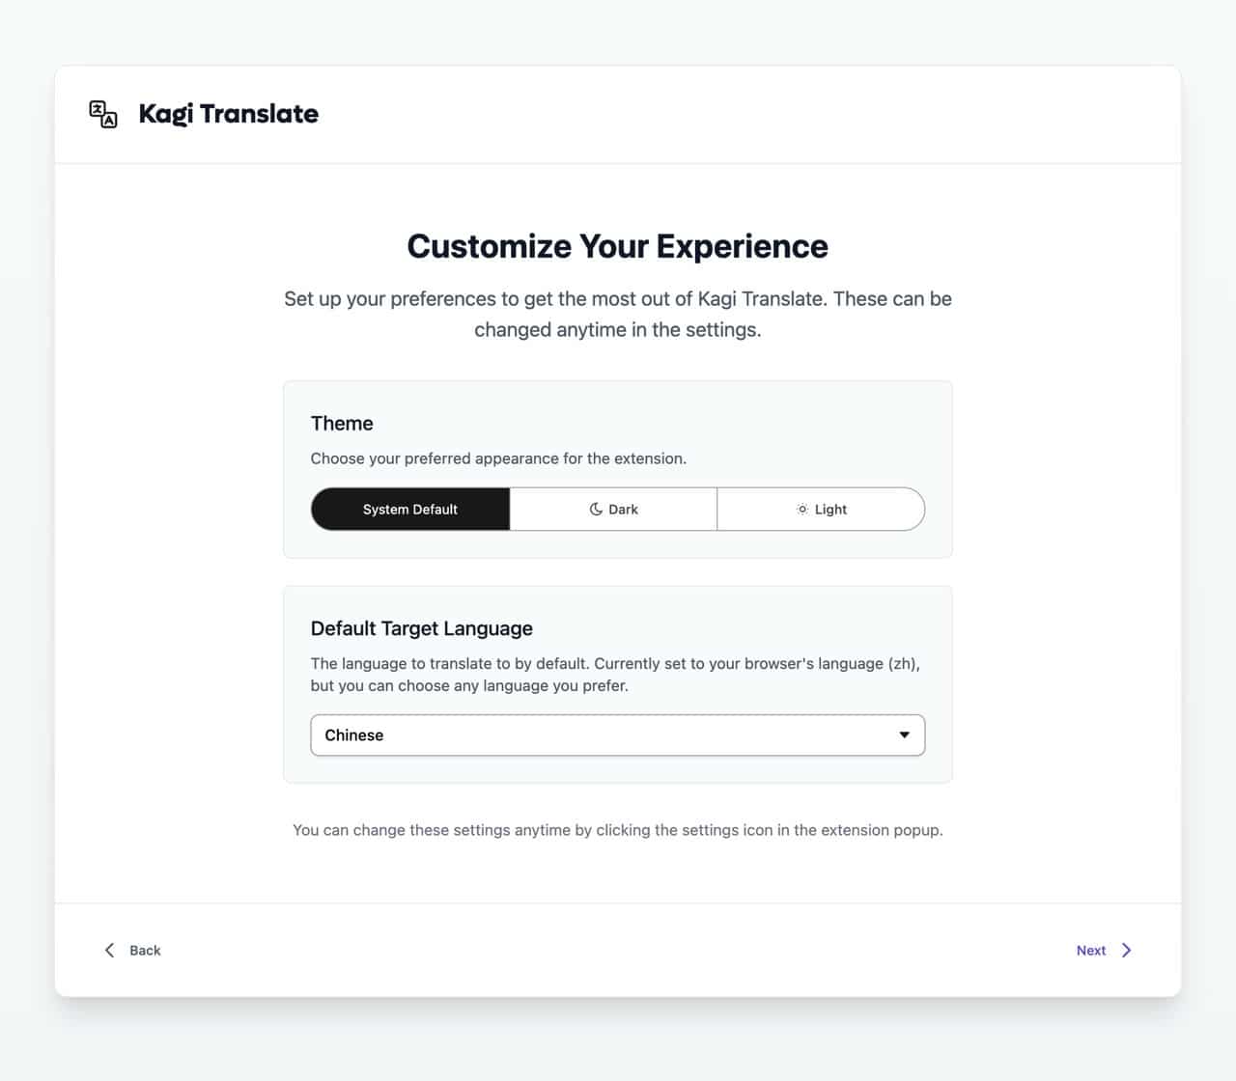Choose the Light theme label

pos(830,510)
